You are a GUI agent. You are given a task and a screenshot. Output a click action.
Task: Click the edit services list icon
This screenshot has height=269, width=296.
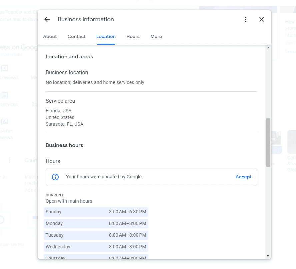coord(4,95)
